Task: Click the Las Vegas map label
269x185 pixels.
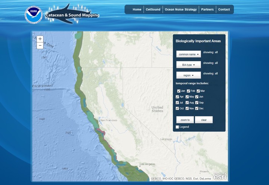Action: pos(166,139)
